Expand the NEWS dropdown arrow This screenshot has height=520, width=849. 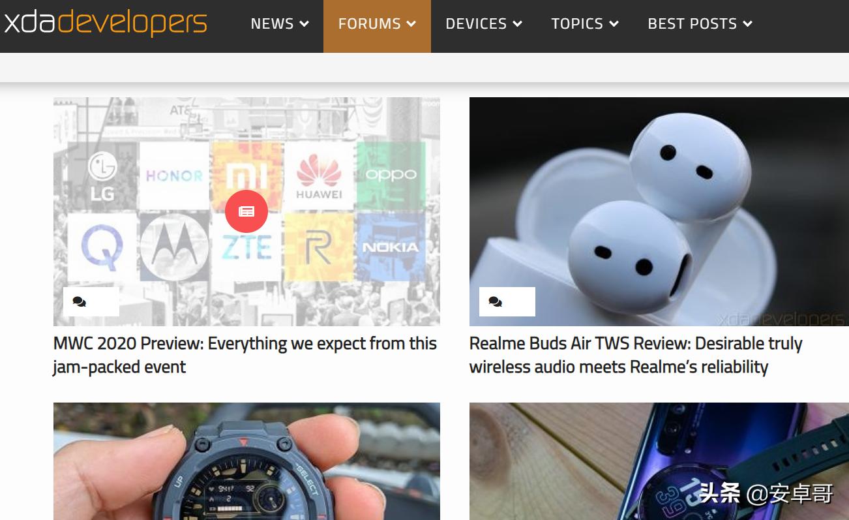pyautogui.click(x=304, y=24)
